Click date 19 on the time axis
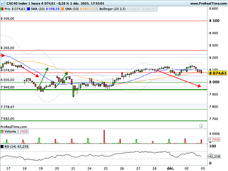This screenshot has height=171, width=228. pos(41,168)
